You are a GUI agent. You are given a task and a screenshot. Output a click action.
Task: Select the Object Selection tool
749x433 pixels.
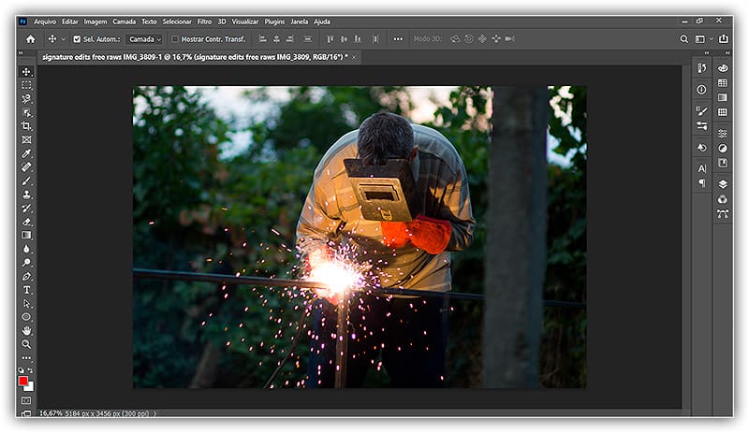click(26, 112)
